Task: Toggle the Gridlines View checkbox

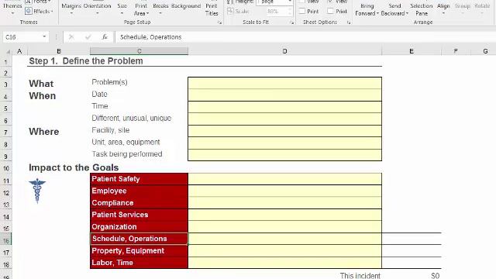Action: click(302, 2)
